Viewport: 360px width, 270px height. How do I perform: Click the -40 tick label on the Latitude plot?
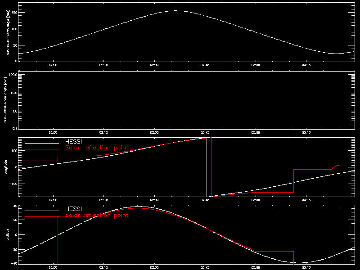pyautogui.click(x=14, y=263)
